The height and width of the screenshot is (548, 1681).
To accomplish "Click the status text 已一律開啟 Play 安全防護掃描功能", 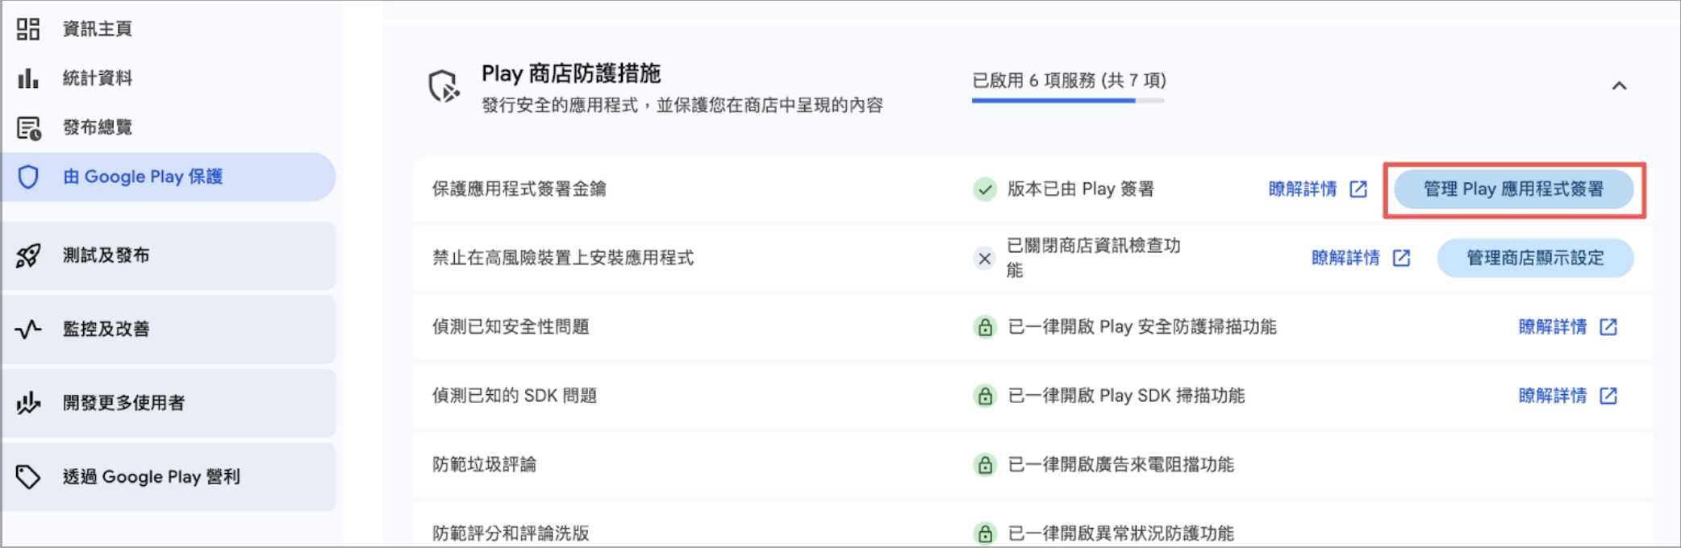I will [1142, 327].
